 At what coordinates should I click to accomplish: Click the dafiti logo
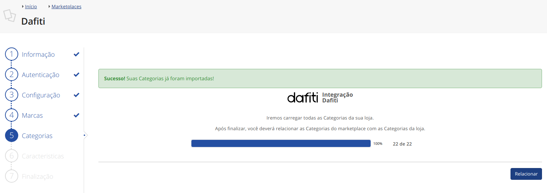[303, 97]
